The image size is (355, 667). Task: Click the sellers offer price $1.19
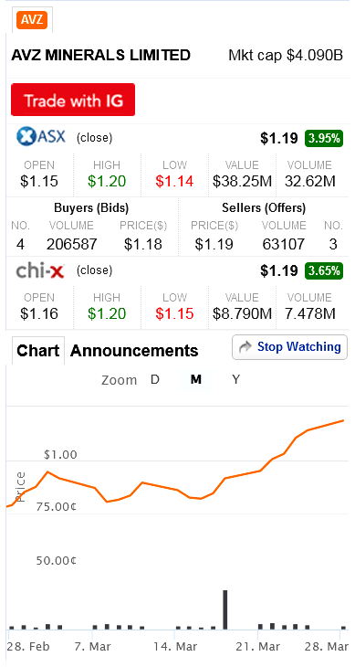[214, 244]
